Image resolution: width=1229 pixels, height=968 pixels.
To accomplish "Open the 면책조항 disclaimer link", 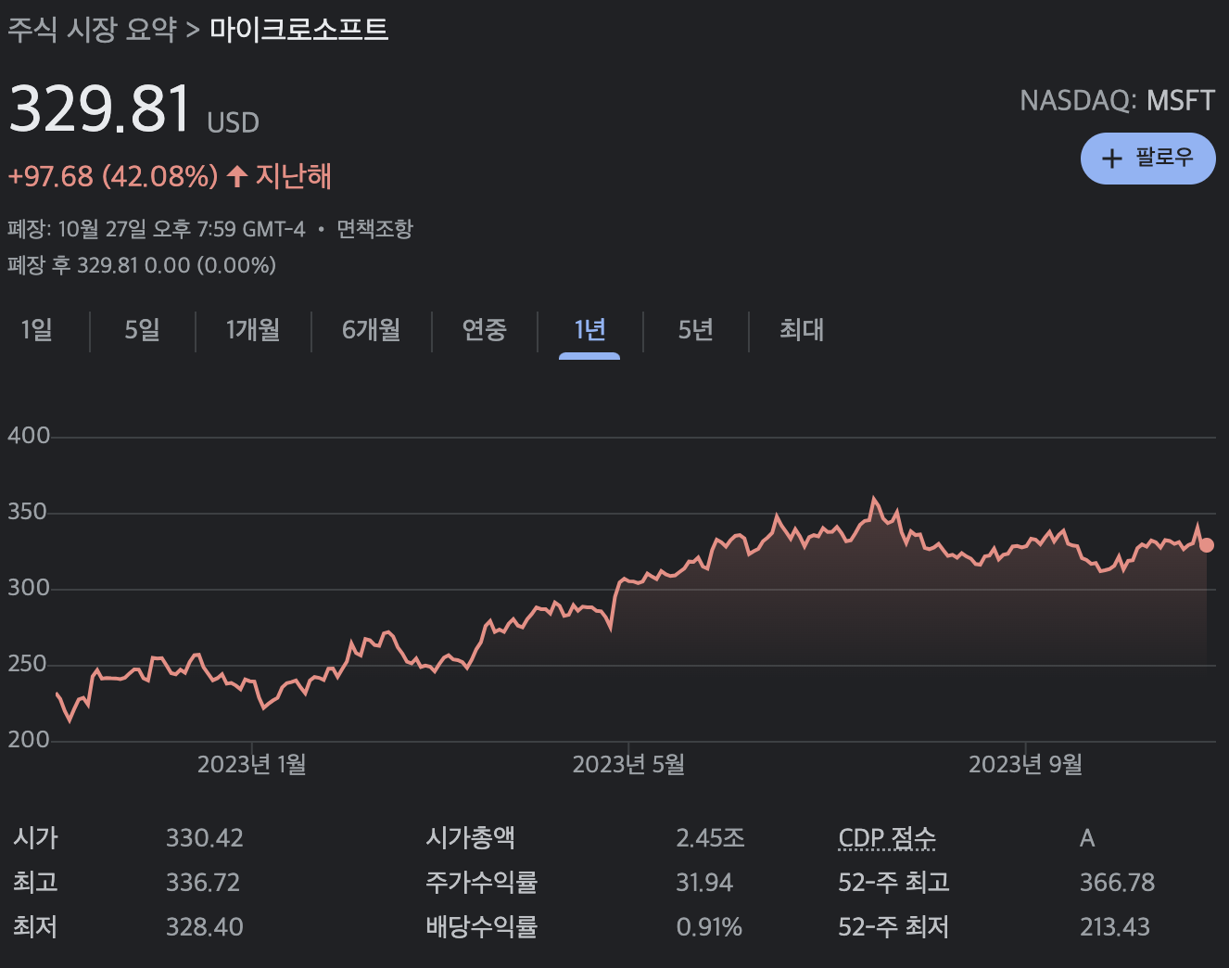I will (x=374, y=229).
